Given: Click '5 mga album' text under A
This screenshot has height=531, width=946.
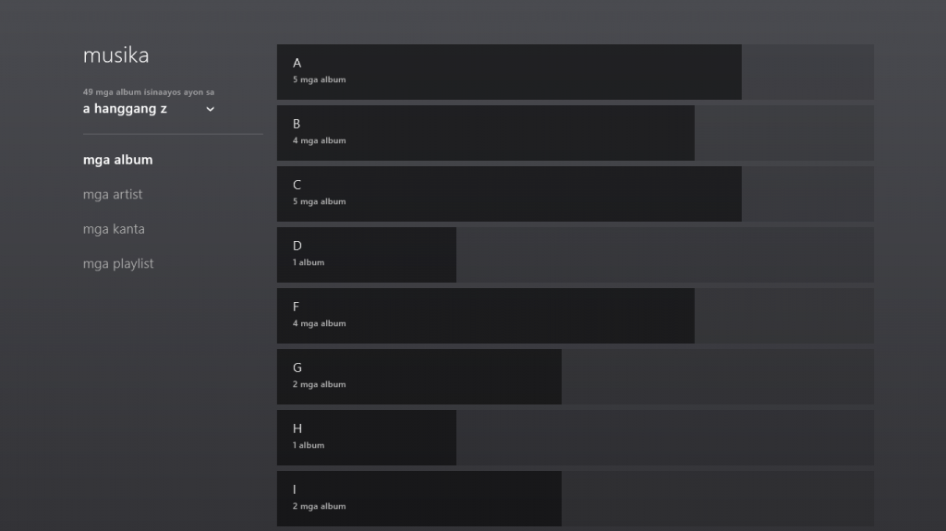Looking at the screenshot, I should (319, 80).
